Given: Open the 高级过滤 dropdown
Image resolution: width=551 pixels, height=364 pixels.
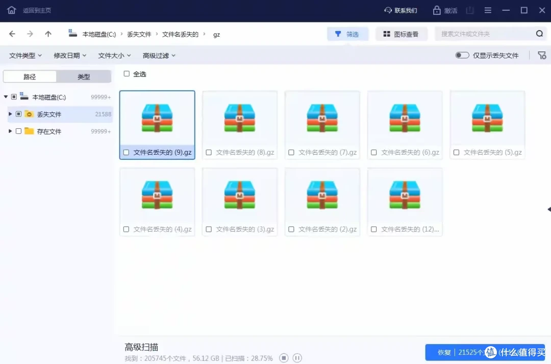Looking at the screenshot, I should (x=159, y=55).
